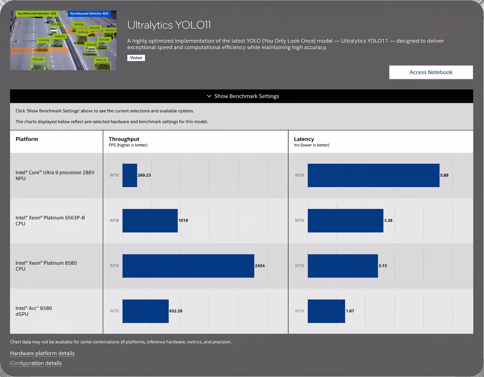Click INT8 label in Arc B580 latency
Viewport: 484px width, 377px height.
(299, 311)
